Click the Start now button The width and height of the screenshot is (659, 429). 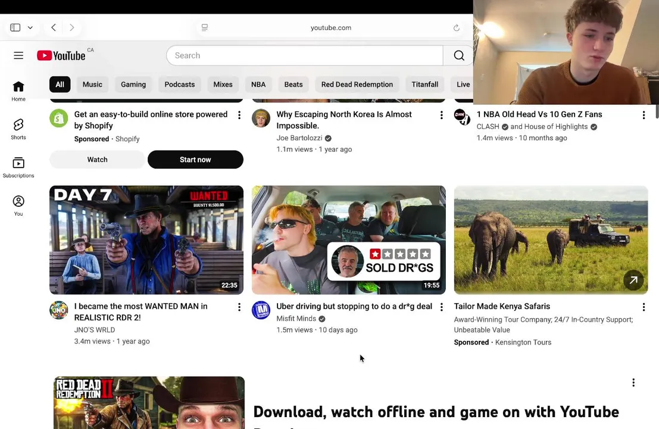point(195,160)
